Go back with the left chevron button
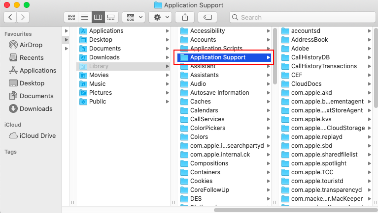Screen dimensions: 378x213 (x=10, y=17)
